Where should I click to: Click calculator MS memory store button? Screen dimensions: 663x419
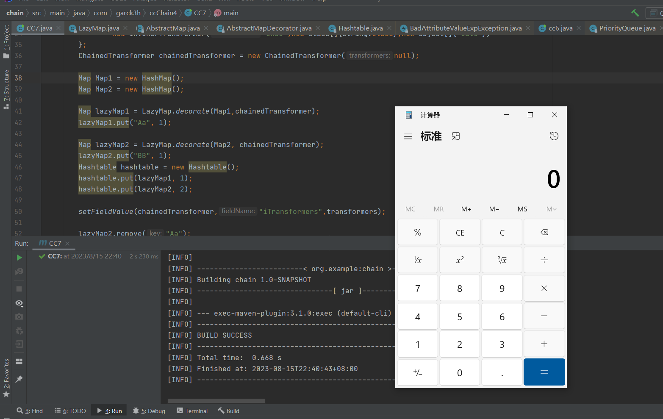522,209
